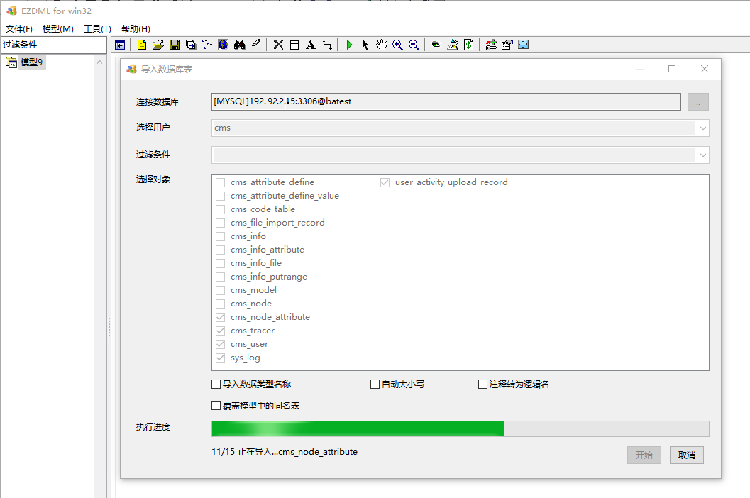Uncheck the cms_user checkbox
This screenshot has height=498, width=750.
pos(220,345)
